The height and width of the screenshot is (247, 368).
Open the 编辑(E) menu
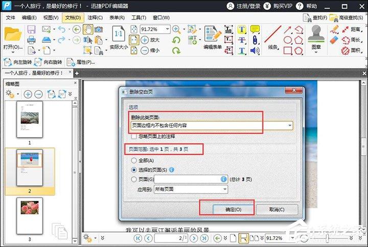click(29, 17)
